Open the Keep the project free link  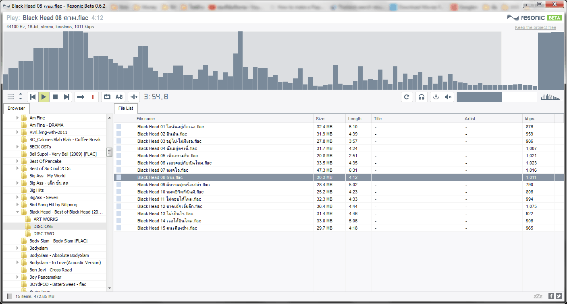click(535, 27)
